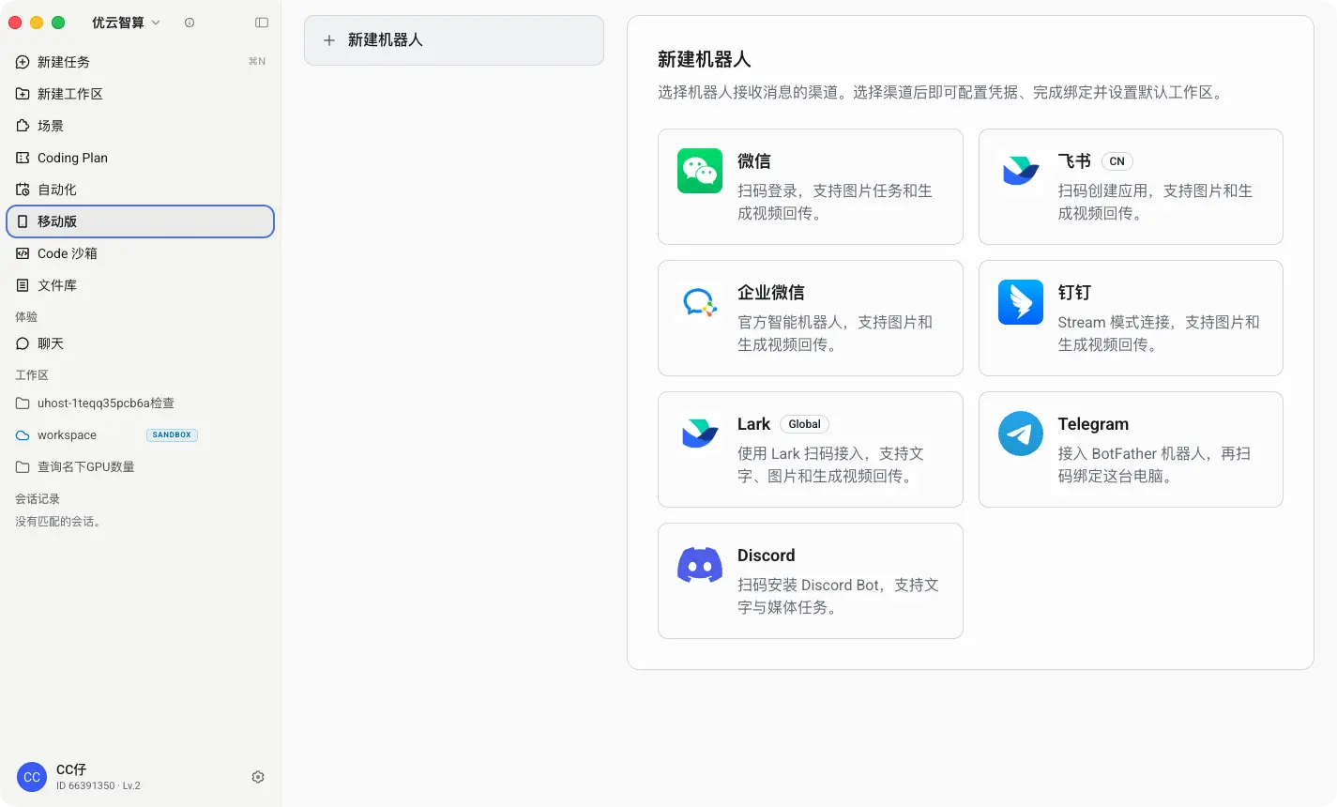Click the 没有匹配的会话 text
This screenshot has width=1337, height=807.
coord(57,522)
